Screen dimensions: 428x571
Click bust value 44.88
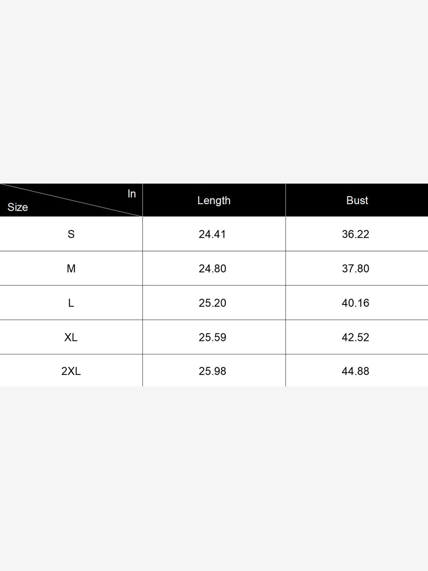coord(356,371)
